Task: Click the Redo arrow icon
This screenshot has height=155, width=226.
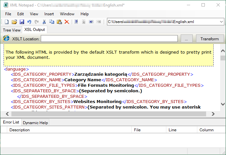Action: click(x=37, y=22)
